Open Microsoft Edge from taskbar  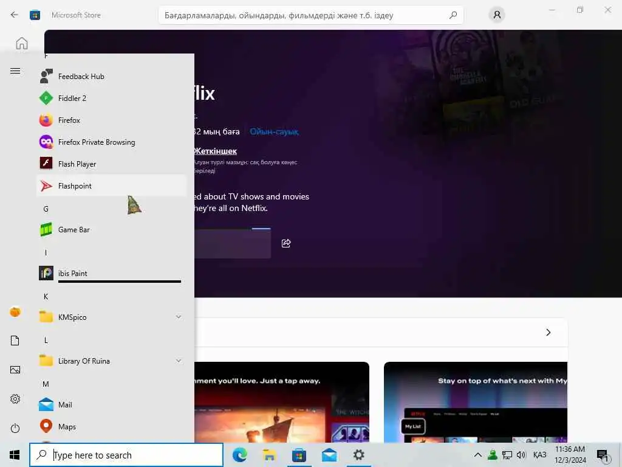[x=239, y=455]
